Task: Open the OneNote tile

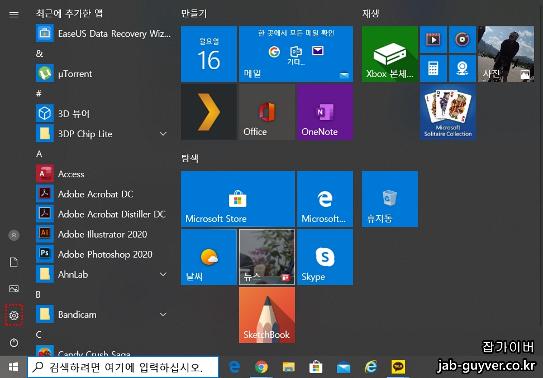Action: [x=325, y=112]
